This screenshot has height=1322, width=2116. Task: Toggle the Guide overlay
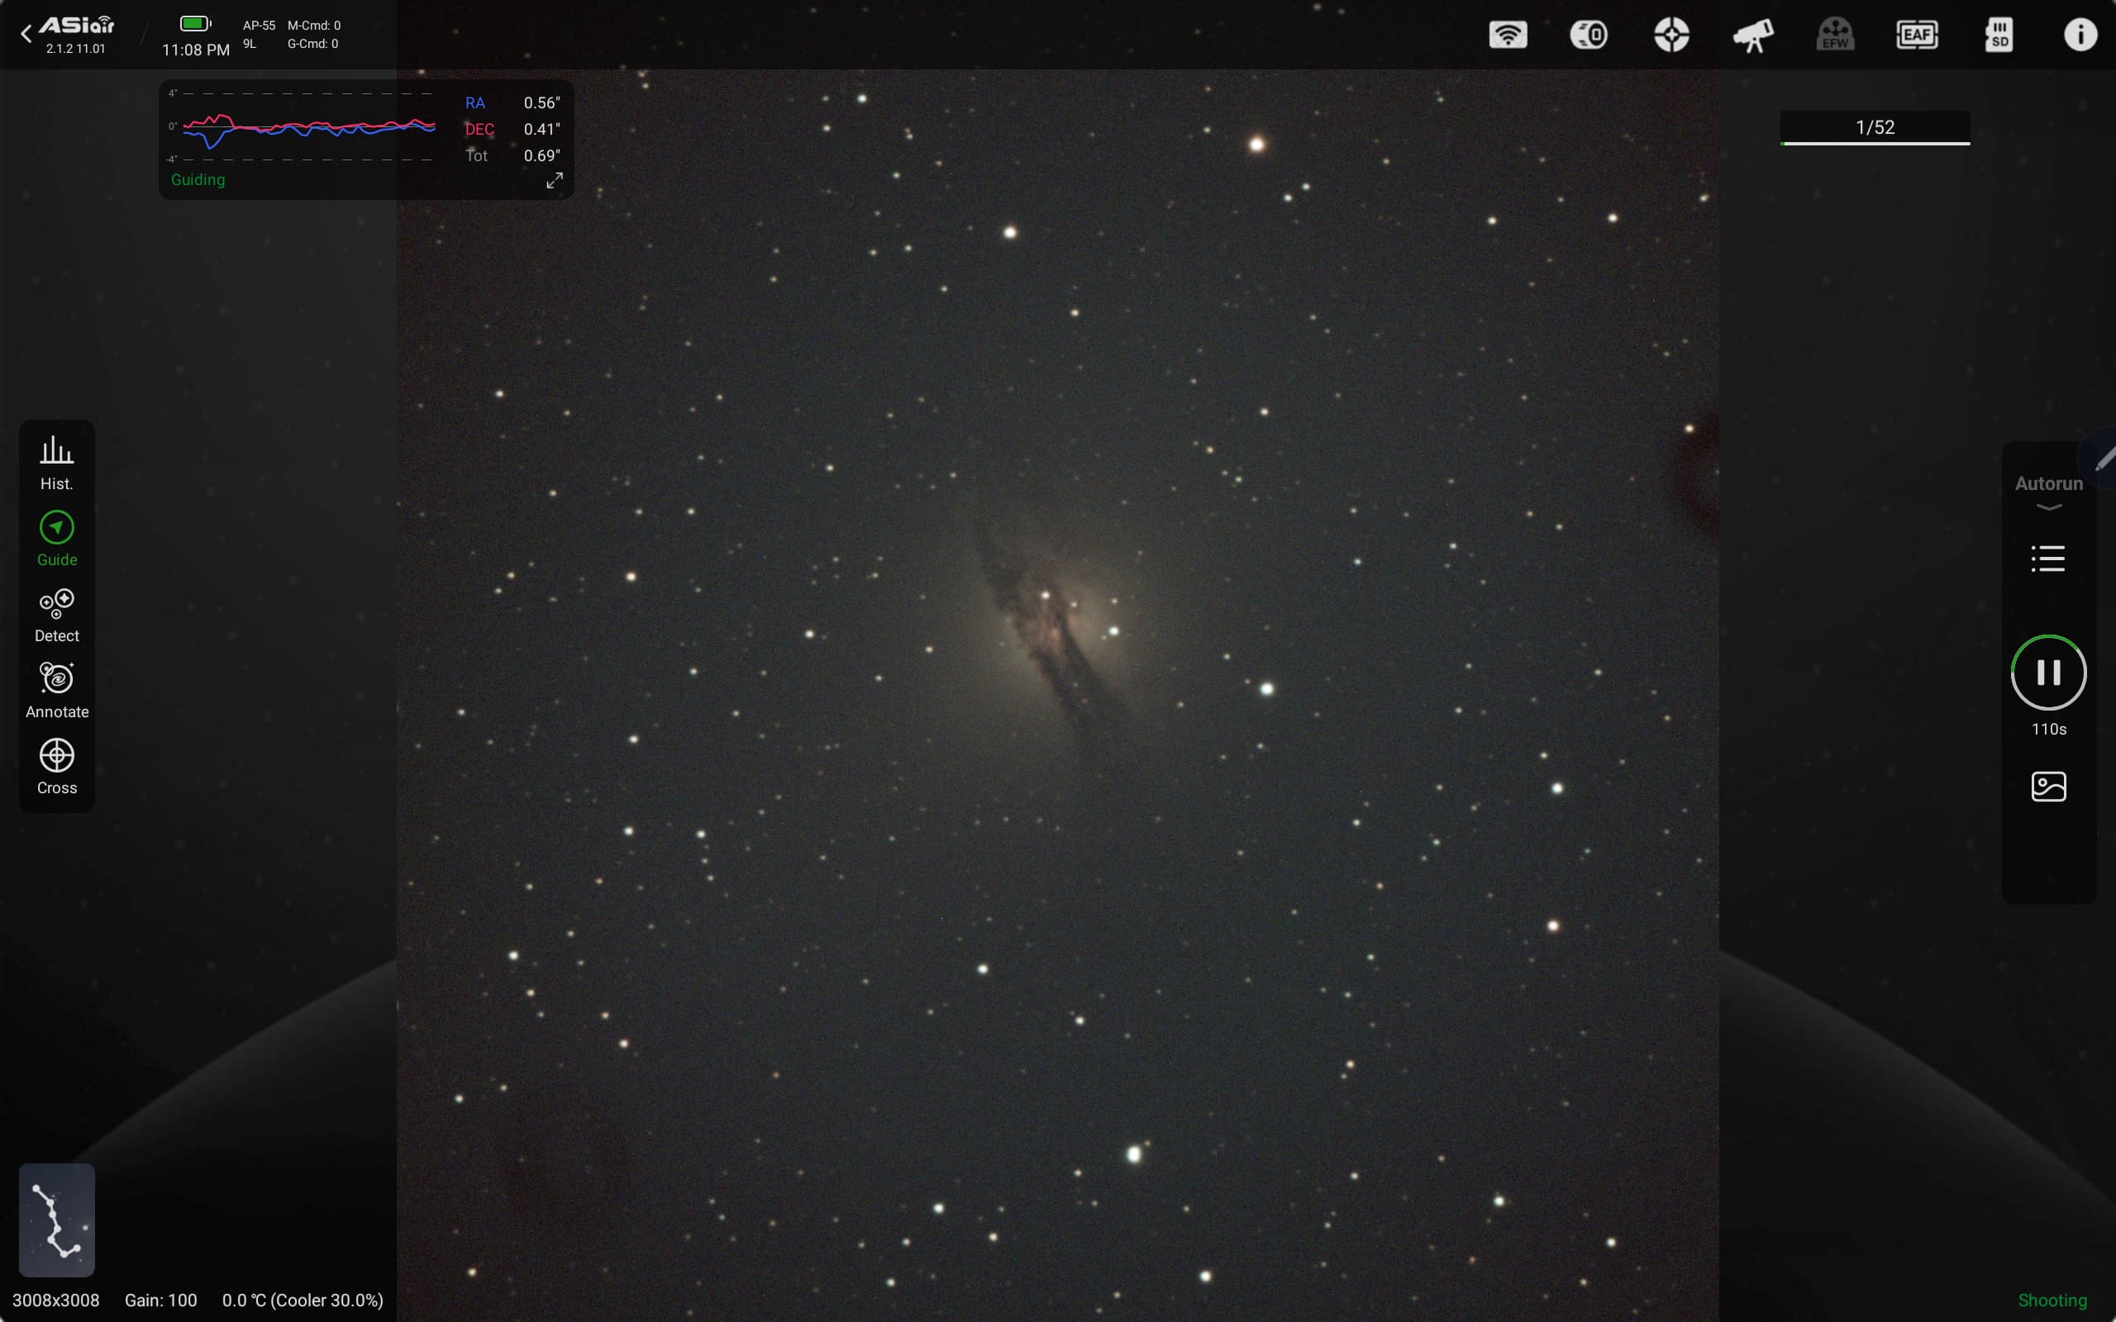pyautogui.click(x=57, y=540)
